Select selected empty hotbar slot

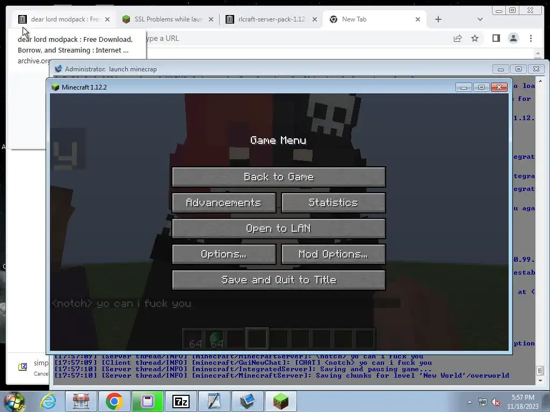pyautogui.click(x=257, y=339)
